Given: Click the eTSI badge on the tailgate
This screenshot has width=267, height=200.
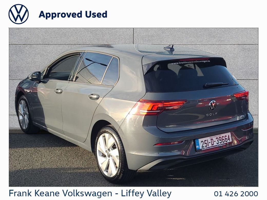Looking at the screenshot, I should (x=242, y=117).
